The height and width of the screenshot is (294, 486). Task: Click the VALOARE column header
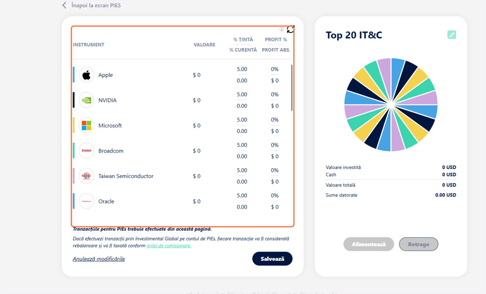click(205, 45)
